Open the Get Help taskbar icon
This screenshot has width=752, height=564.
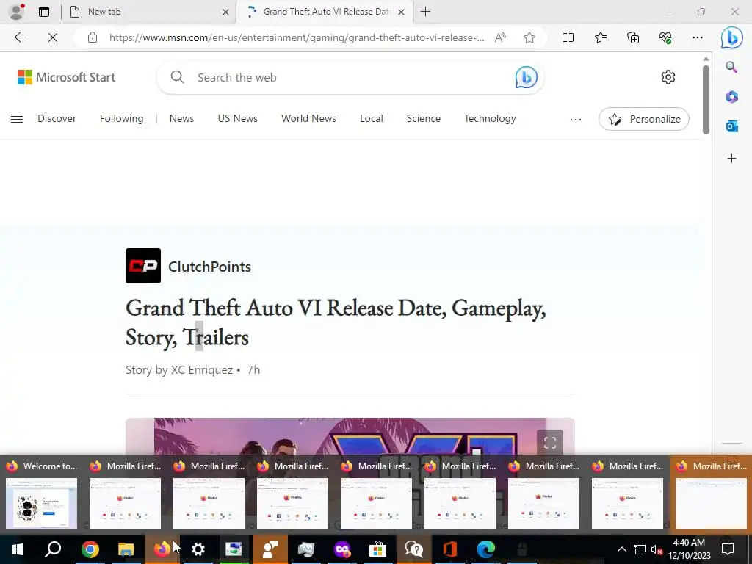point(413,549)
